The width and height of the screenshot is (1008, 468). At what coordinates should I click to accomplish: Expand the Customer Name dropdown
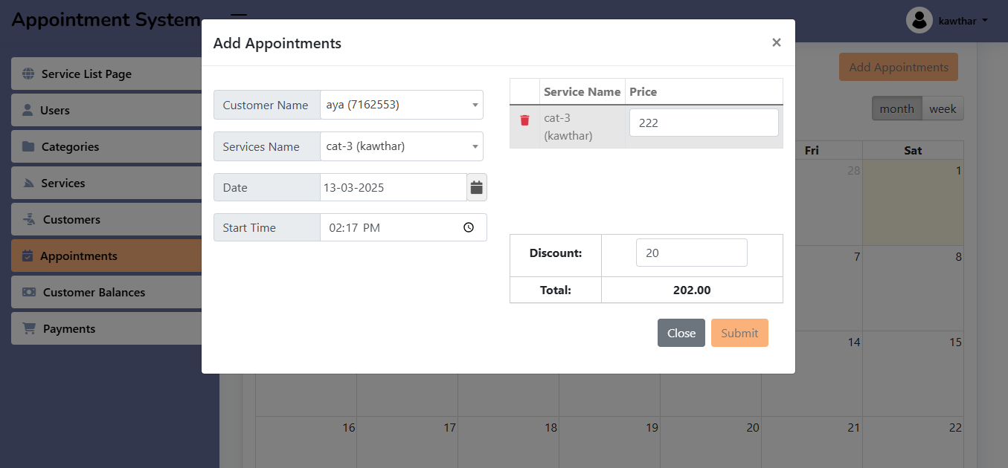point(401,105)
